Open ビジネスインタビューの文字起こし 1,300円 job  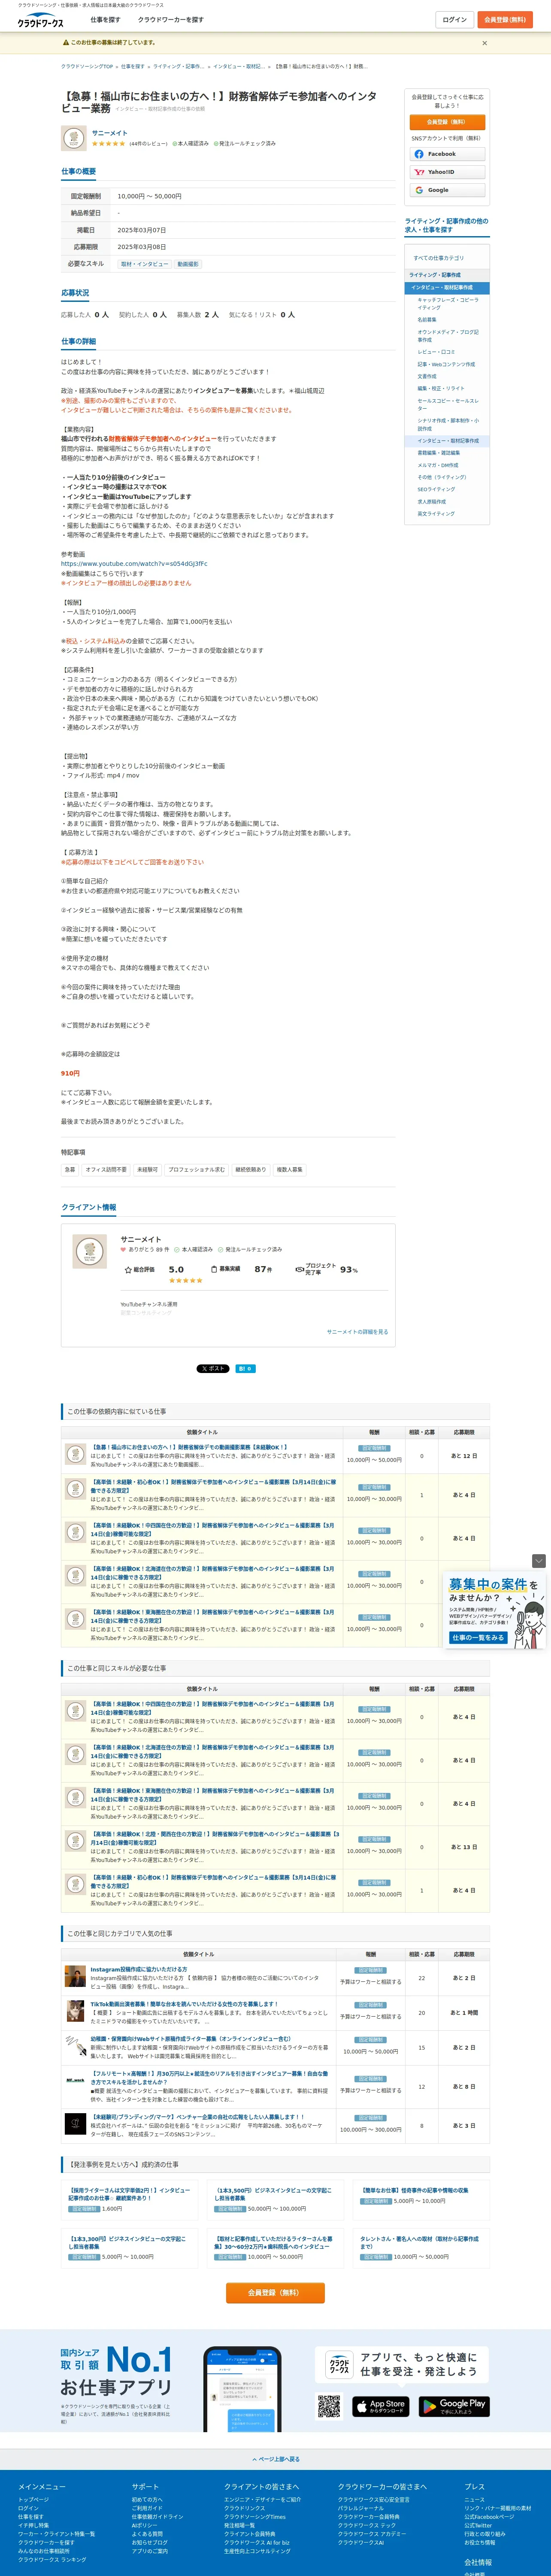click(x=127, y=2243)
